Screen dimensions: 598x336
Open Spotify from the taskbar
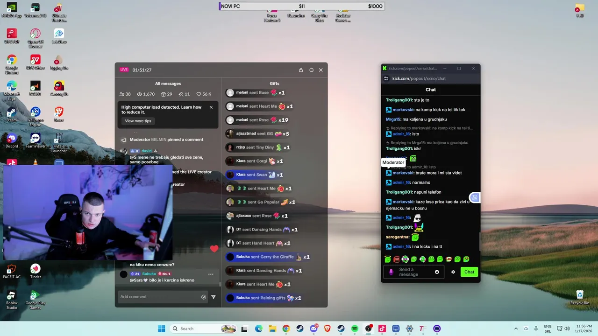pos(355,329)
